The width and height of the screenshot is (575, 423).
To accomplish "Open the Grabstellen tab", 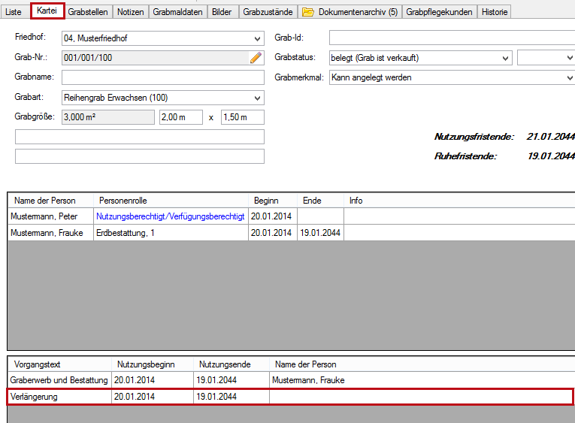I will point(88,12).
